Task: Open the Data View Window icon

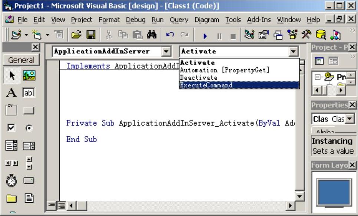Action: pos(321,35)
